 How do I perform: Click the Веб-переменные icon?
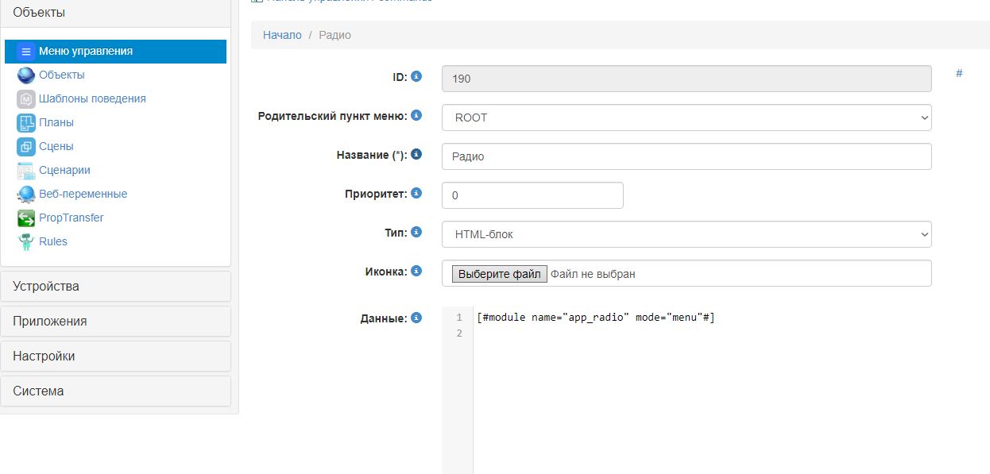click(x=26, y=195)
